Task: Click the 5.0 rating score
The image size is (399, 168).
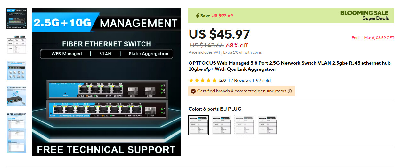Action: (x=223, y=81)
